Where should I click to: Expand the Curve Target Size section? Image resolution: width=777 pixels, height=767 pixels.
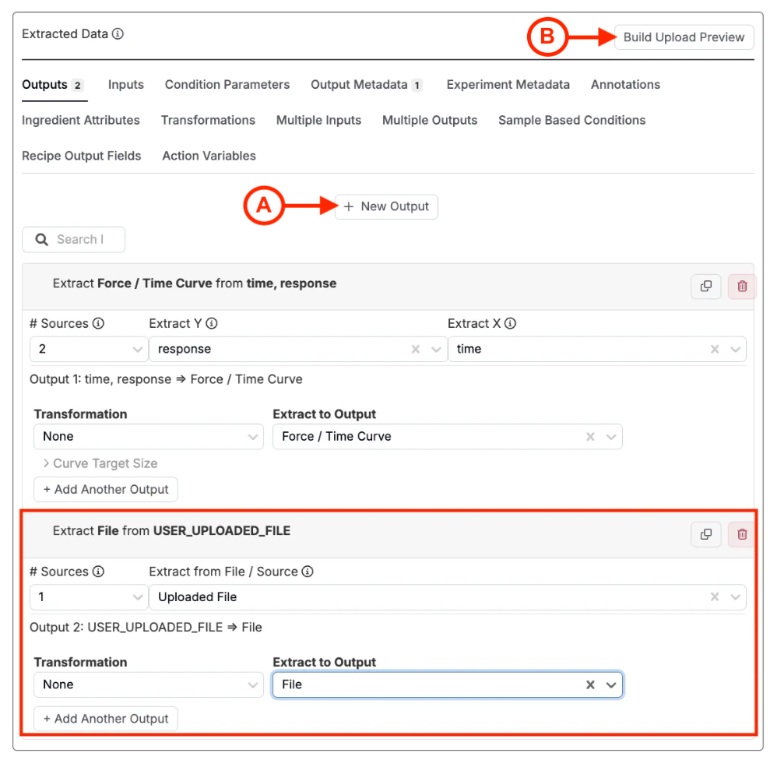click(x=100, y=463)
